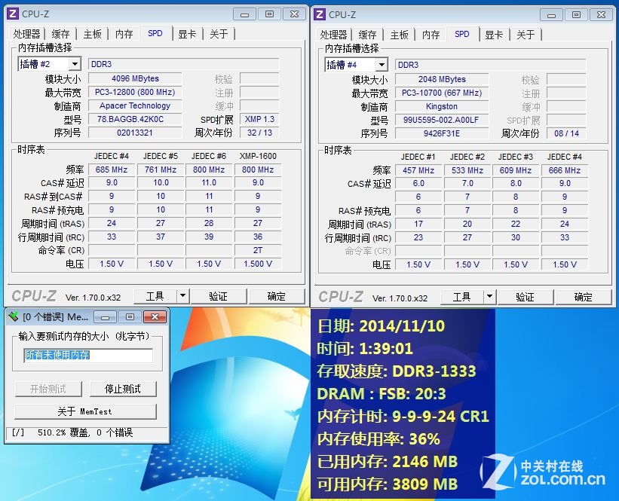This screenshot has width=619, height=501.
Task: Click the 1.500 V XMP-1600 voltage cell
Action: click(258, 264)
